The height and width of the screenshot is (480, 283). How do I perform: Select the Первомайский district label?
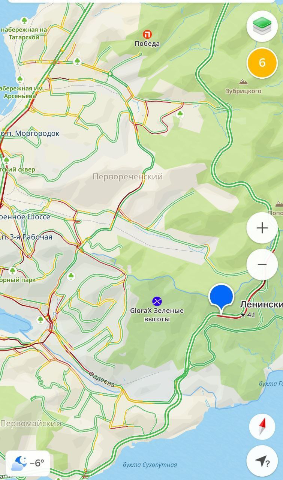click(x=31, y=424)
